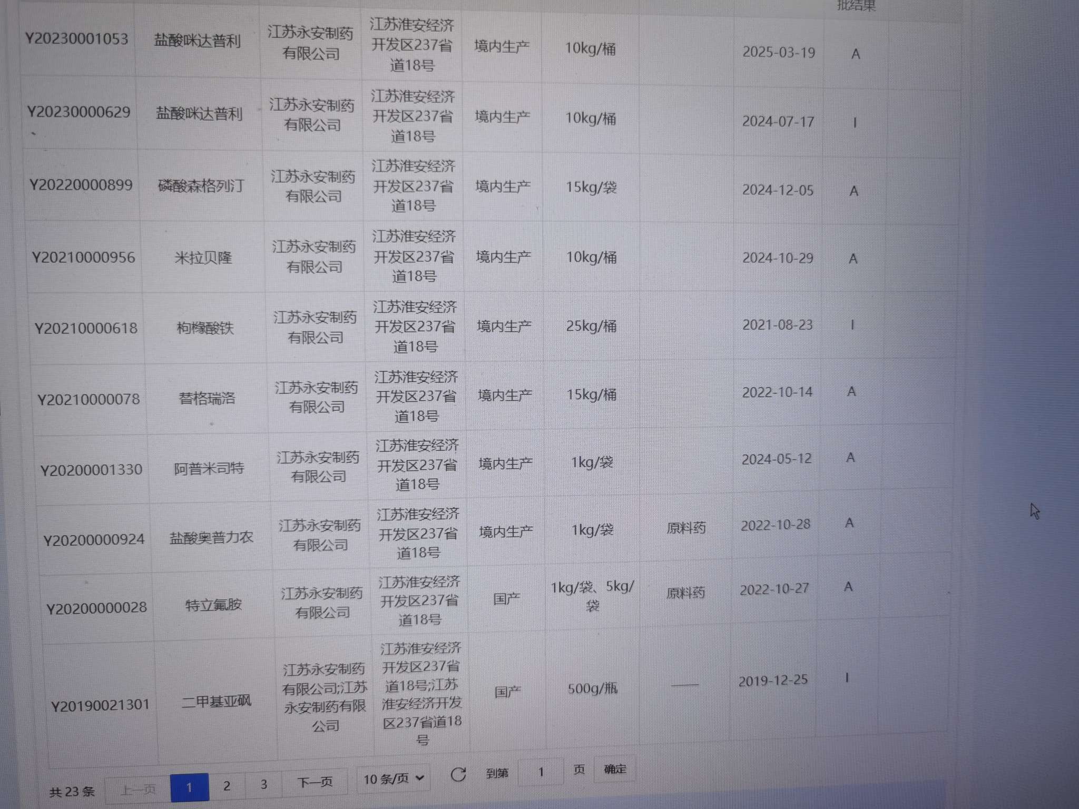Click the date 2022-10-14

[777, 392]
